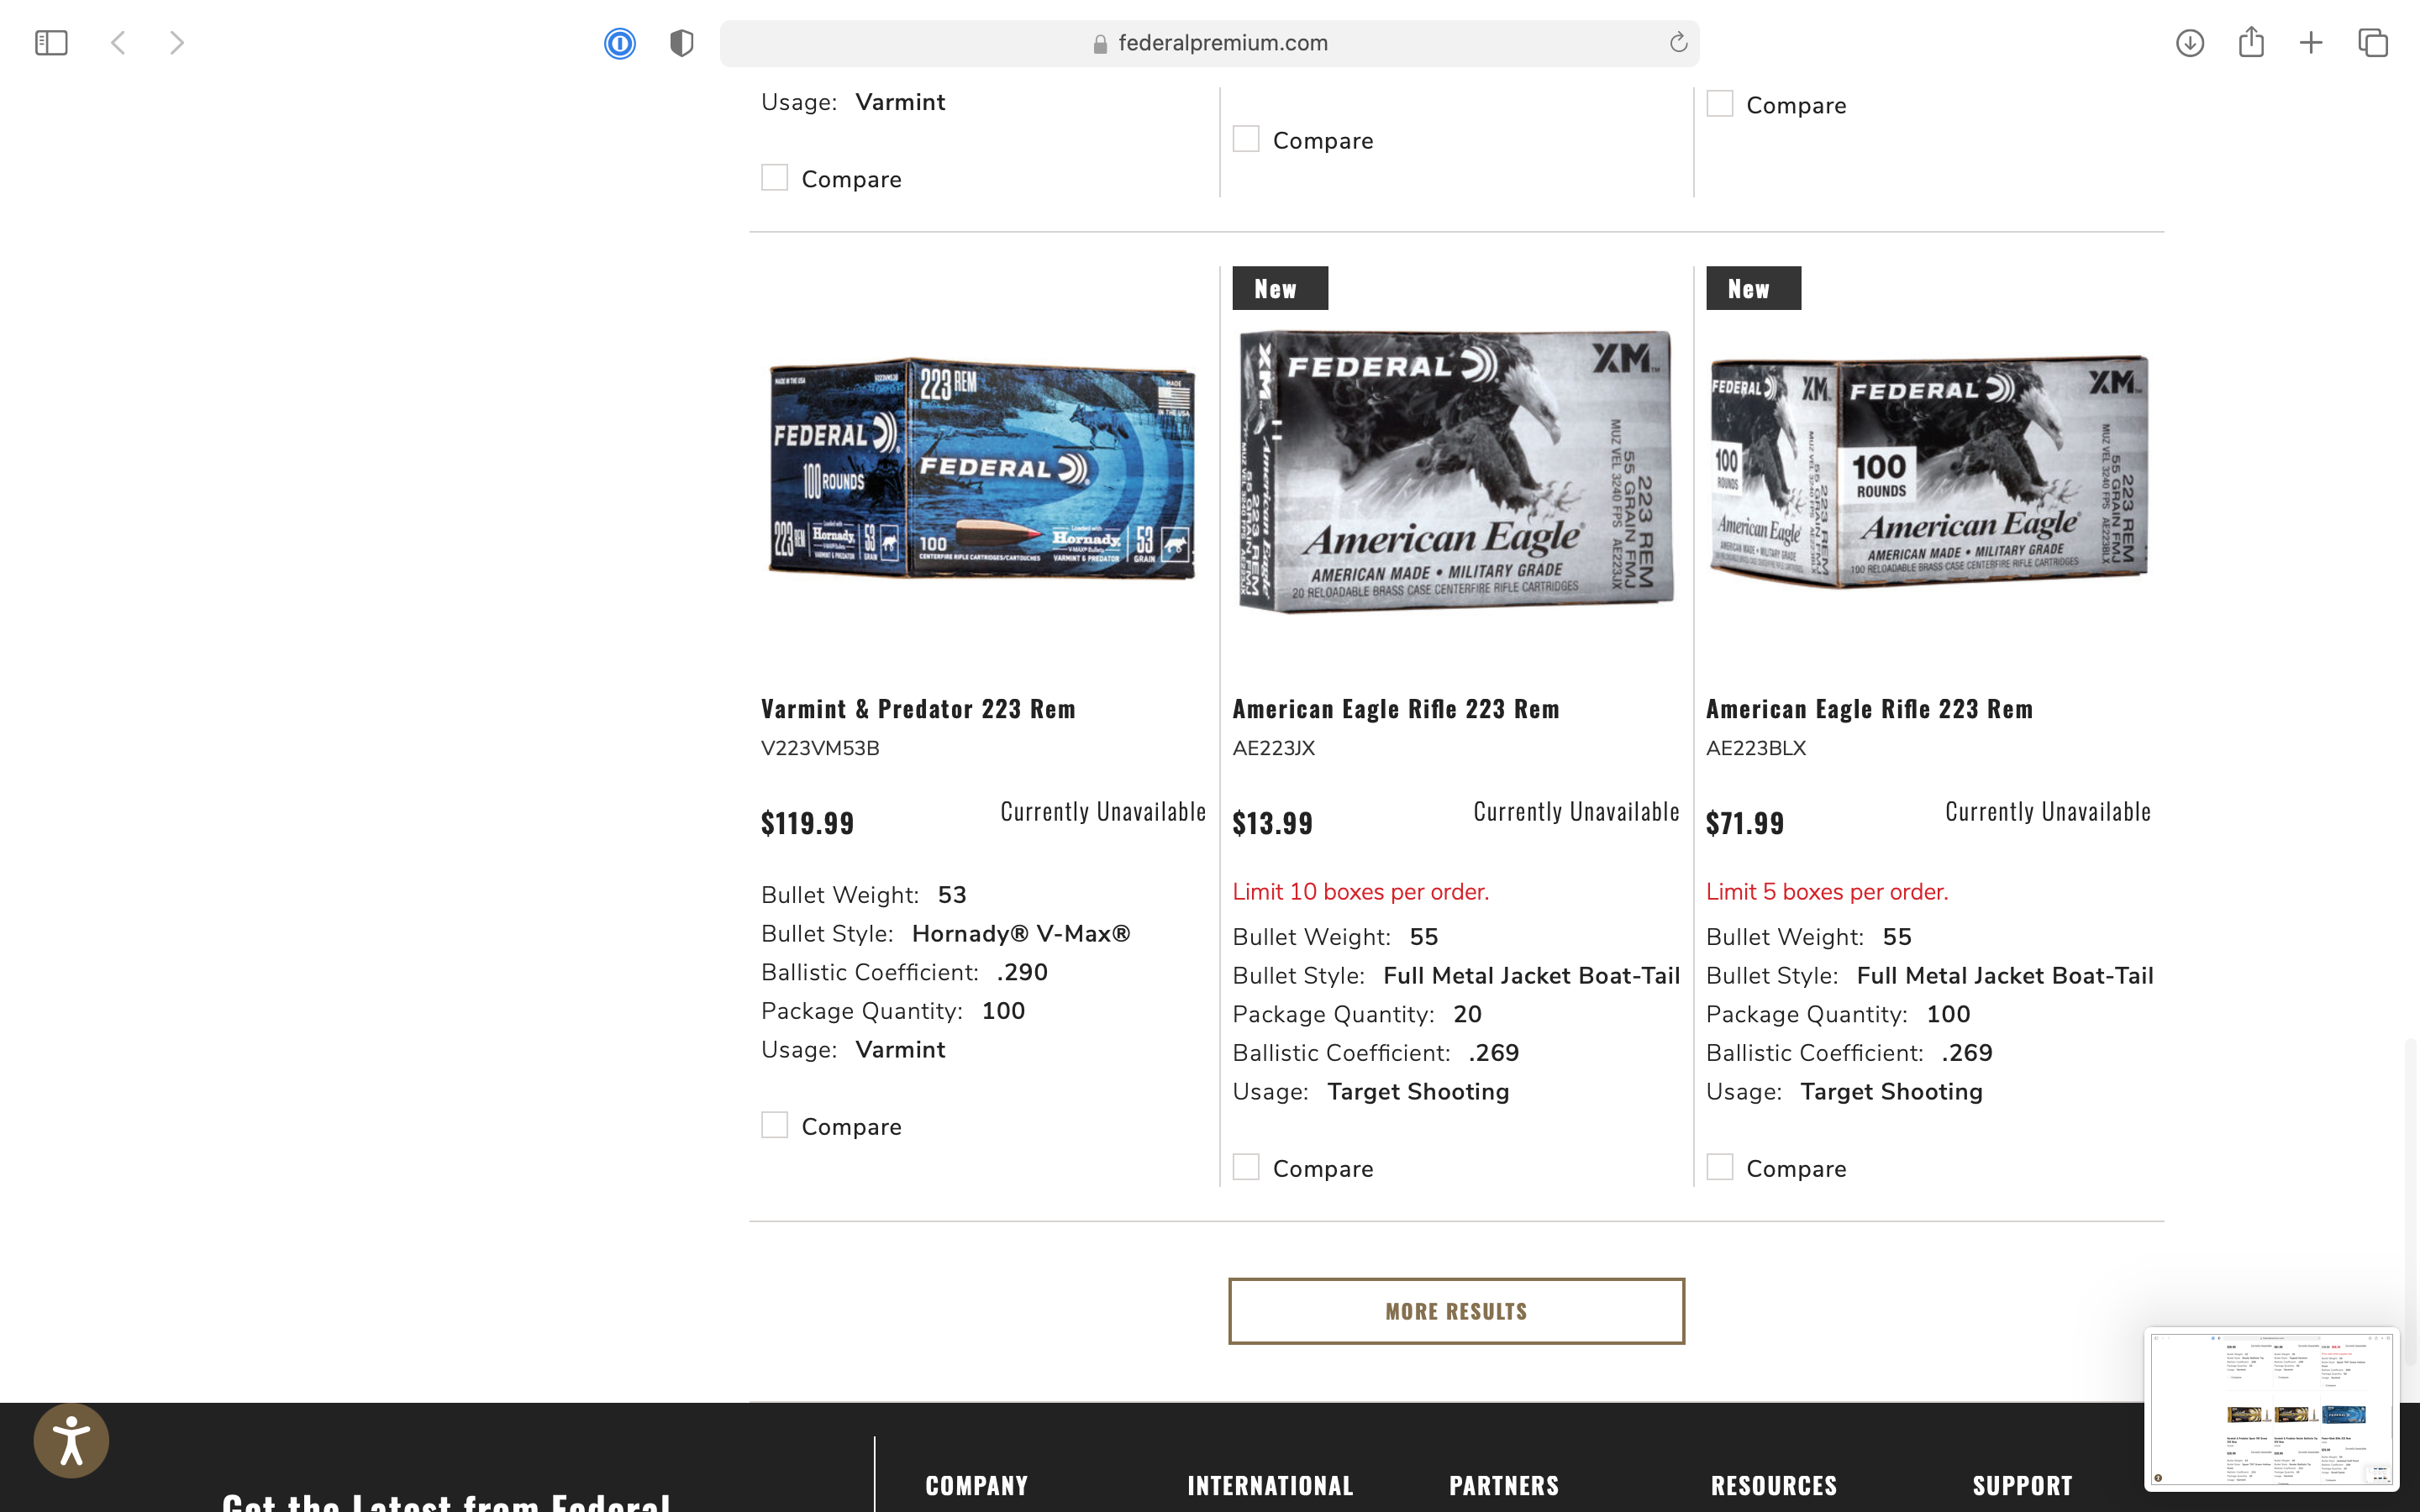Image resolution: width=2420 pixels, height=1512 pixels.
Task: Tick Compare for American Eagle AE223BLX
Action: (x=1719, y=1167)
